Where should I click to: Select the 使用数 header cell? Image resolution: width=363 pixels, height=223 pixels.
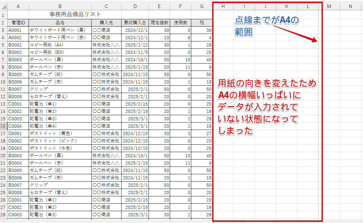180,22
